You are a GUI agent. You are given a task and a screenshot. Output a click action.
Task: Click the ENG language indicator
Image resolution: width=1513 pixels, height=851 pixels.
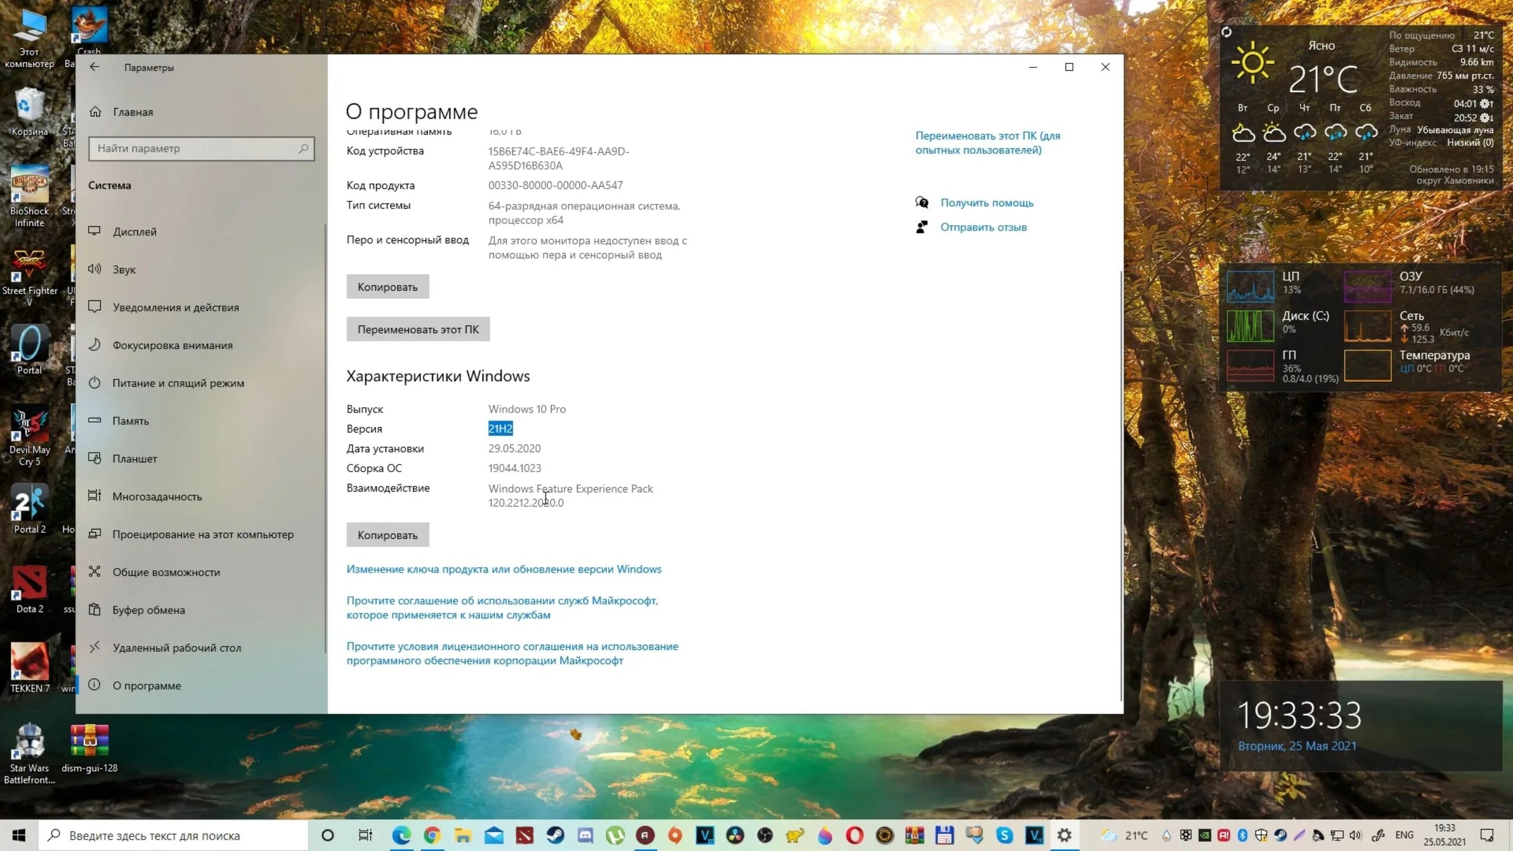[x=1404, y=835]
